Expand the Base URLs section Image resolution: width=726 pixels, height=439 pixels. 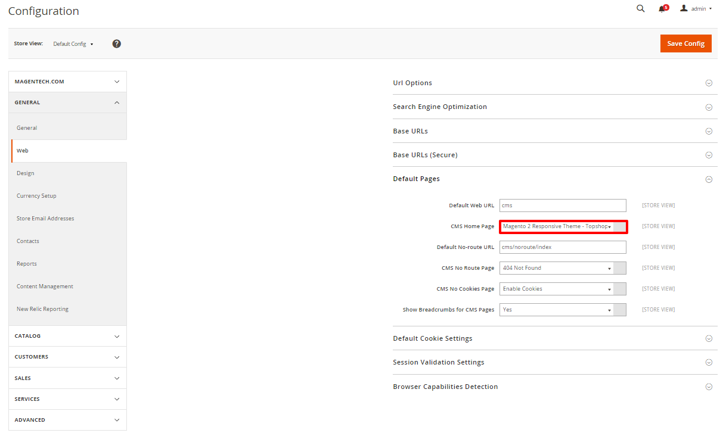click(x=555, y=131)
